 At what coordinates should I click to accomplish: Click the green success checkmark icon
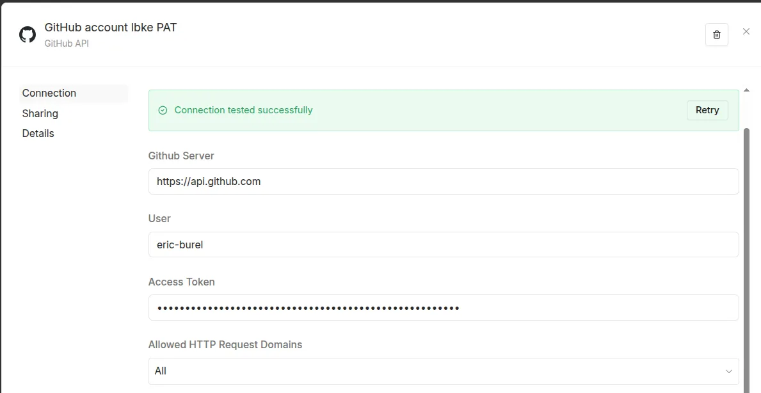click(x=163, y=110)
